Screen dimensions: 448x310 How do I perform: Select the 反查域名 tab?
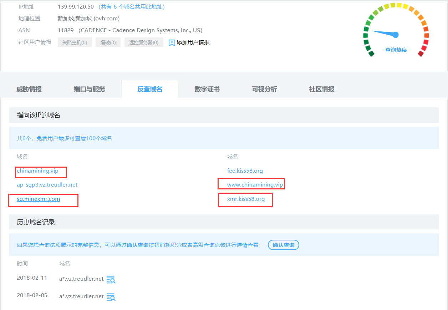coord(150,89)
